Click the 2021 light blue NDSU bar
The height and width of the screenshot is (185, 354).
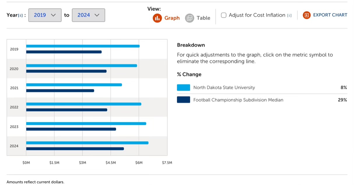pyautogui.click(x=74, y=85)
